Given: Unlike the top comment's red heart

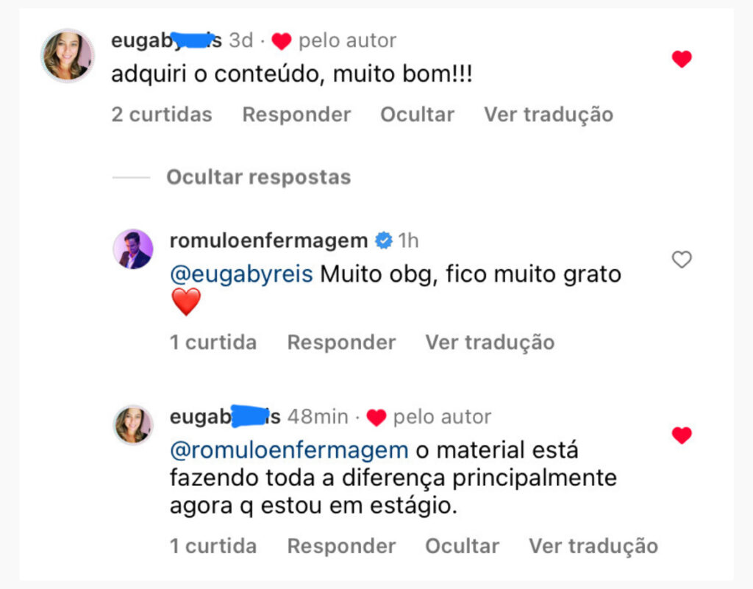Looking at the screenshot, I should pyautogui.click(x=682, y=60).
